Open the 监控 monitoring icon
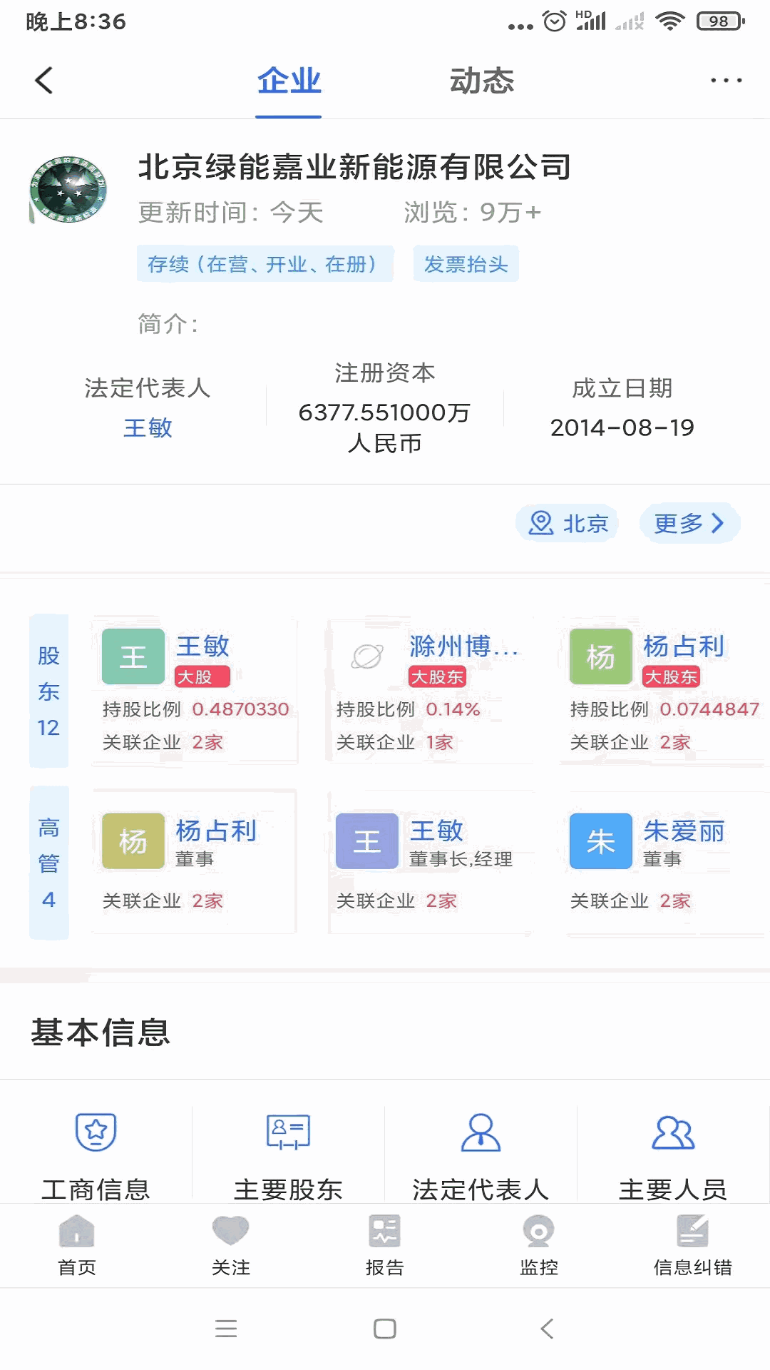 click(538, 1231)
